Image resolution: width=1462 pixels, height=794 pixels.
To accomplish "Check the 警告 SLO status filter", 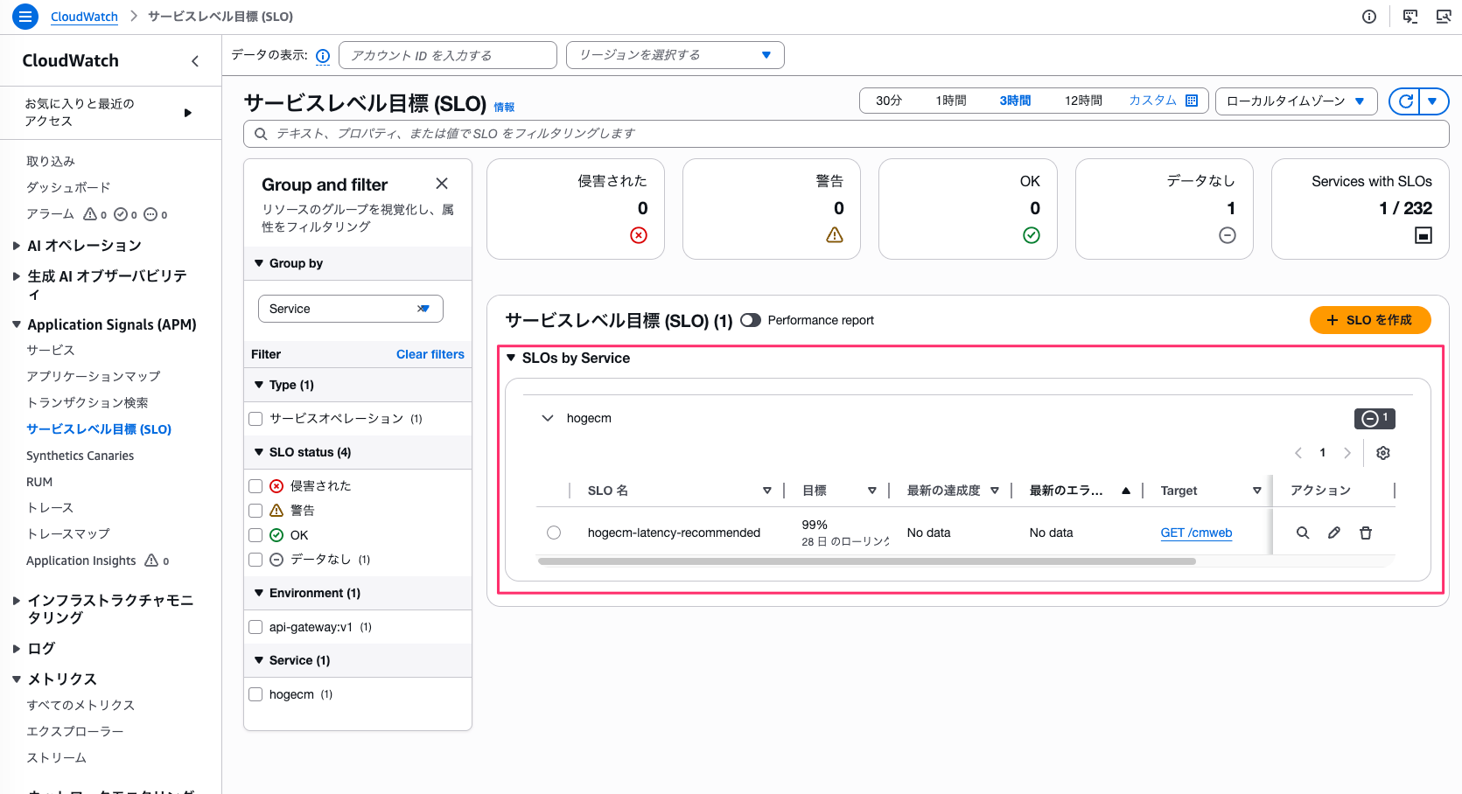I will (255, 510).
